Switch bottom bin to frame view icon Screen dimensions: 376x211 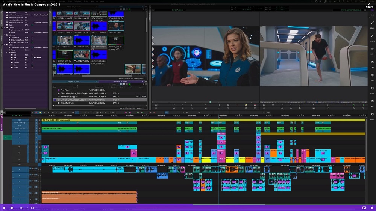(x=124, y=84)
